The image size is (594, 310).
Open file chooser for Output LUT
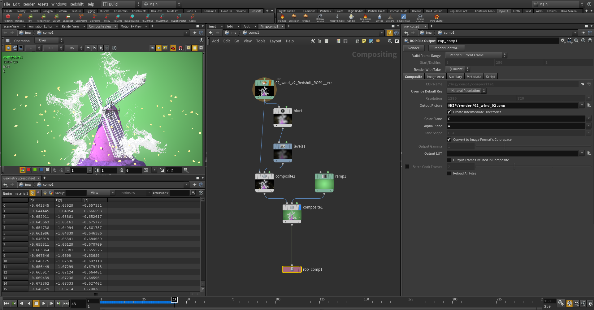[x=589, y=153]
